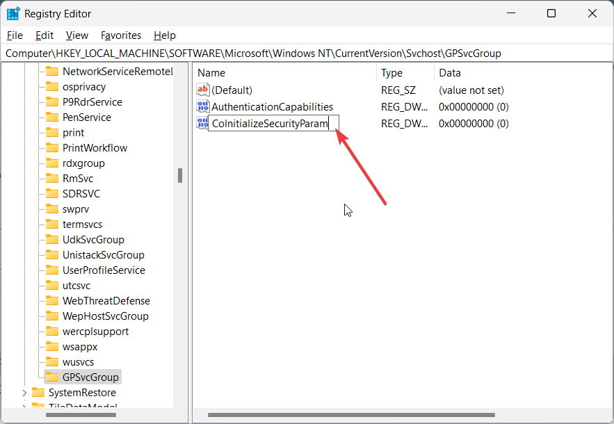Viewport: 614px width, 424px height.
Task: Click inside the CoInitializeSecurityParam rename field
Action: (273, 123)
